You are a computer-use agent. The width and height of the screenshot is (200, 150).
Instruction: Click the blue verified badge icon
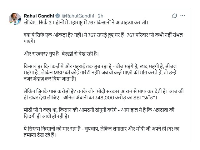(x=57, y=16)
